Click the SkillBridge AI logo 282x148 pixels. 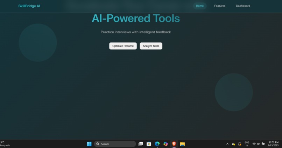coord(29,6)
